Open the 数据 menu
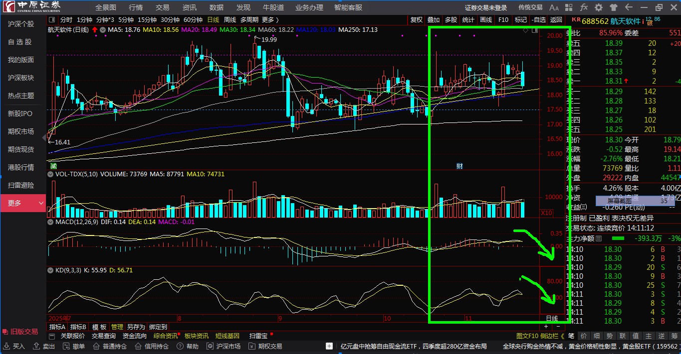 click(x=217, y=7)
